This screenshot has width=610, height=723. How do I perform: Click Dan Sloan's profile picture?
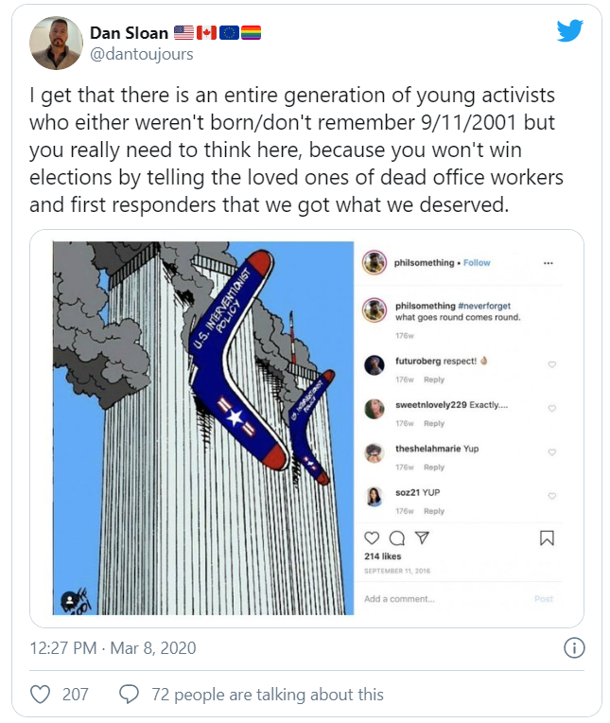[x=56, y=43]
